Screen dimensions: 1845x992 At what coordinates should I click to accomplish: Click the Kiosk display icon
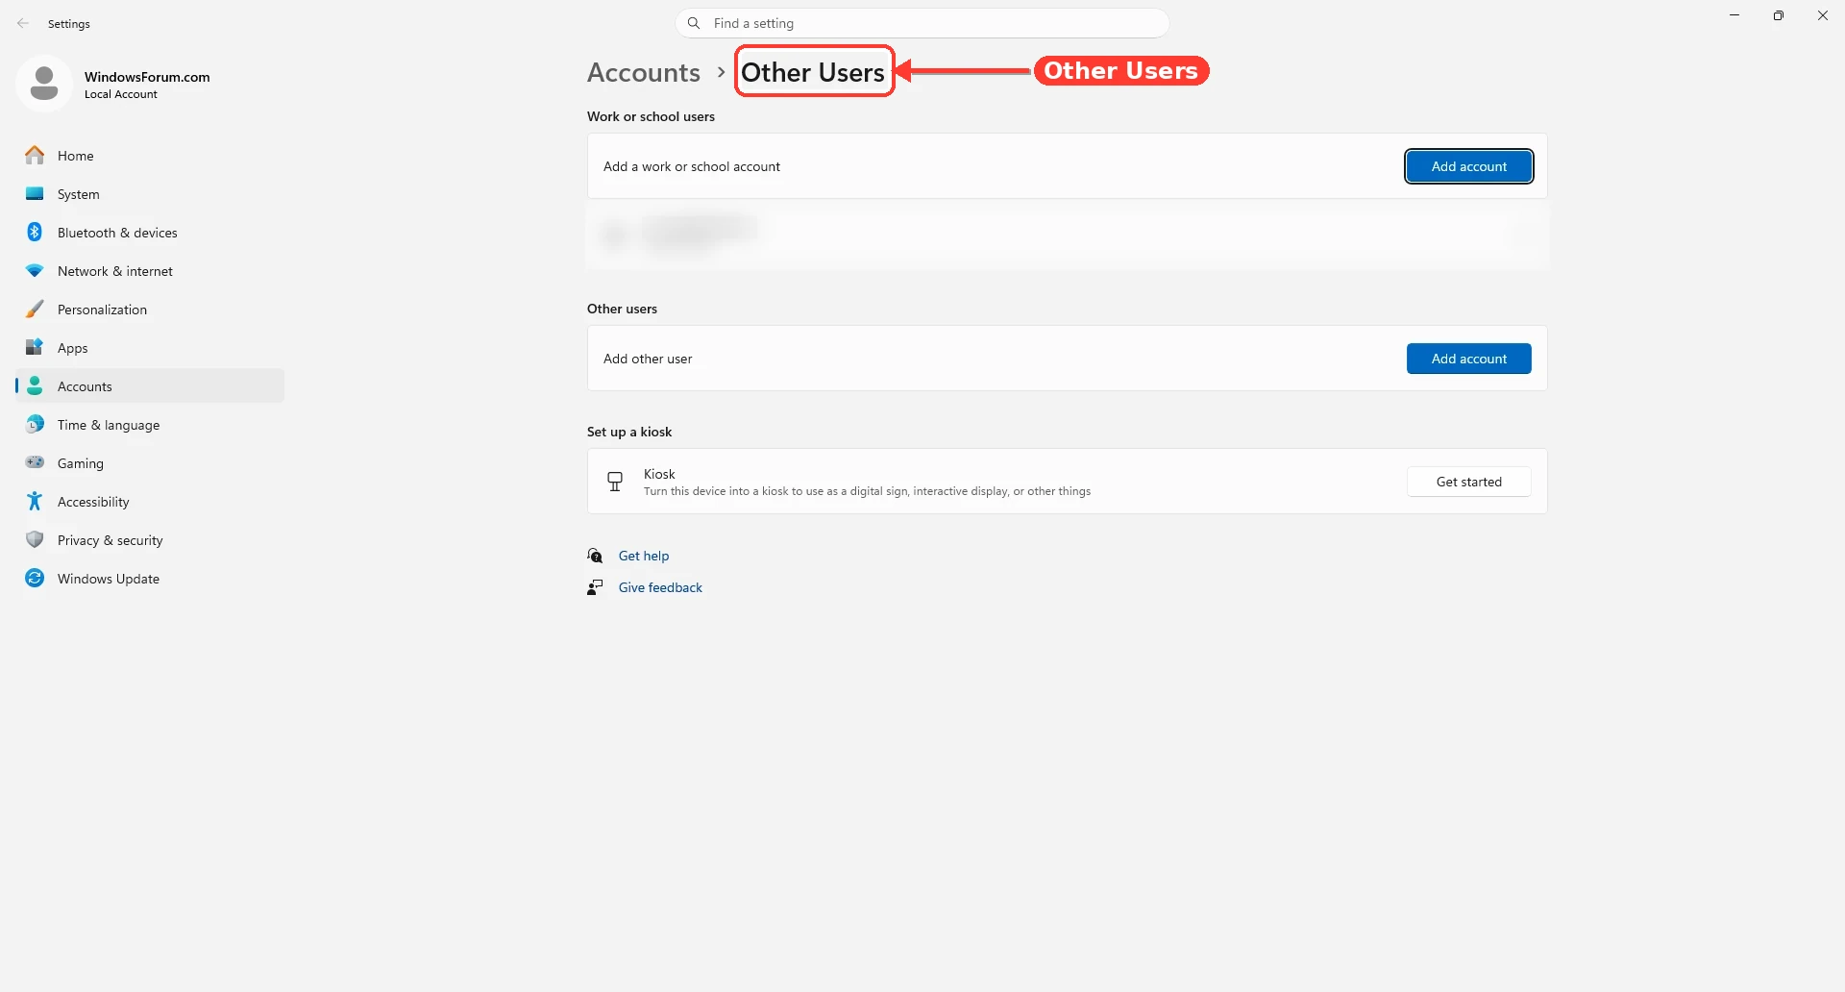[x=615, y=481]
